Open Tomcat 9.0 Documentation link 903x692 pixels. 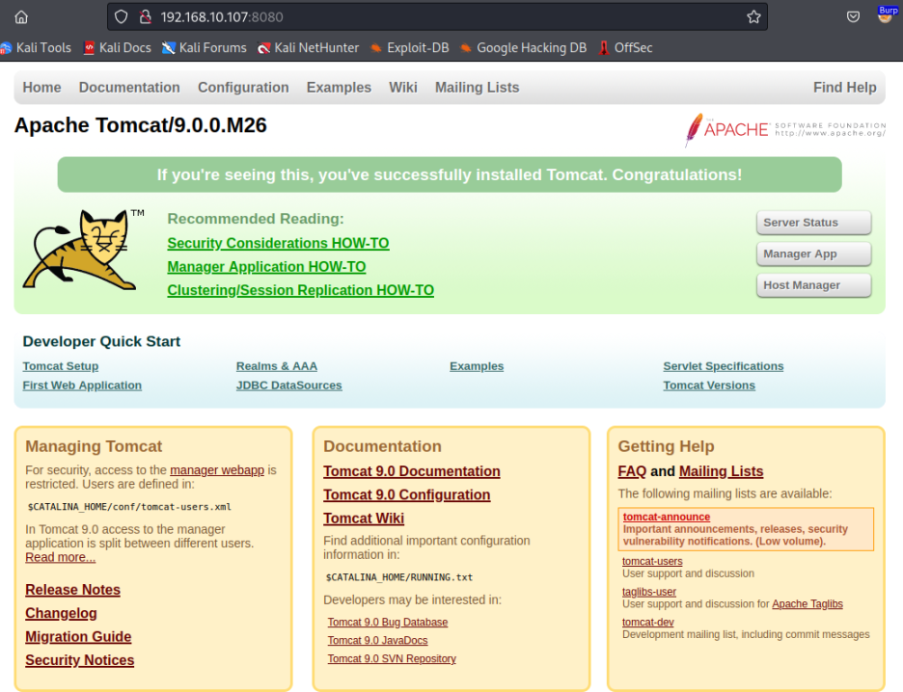(412, 471)
